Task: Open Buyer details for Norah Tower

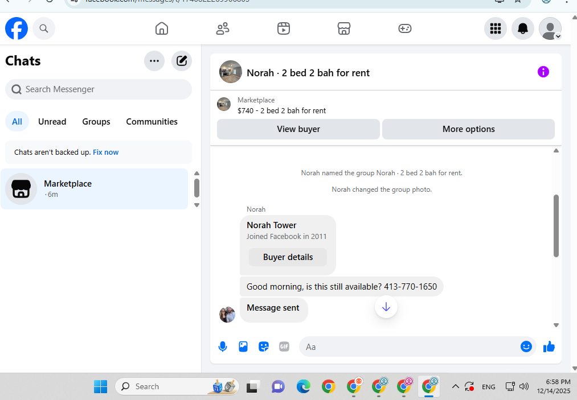Action: point(288,257)
